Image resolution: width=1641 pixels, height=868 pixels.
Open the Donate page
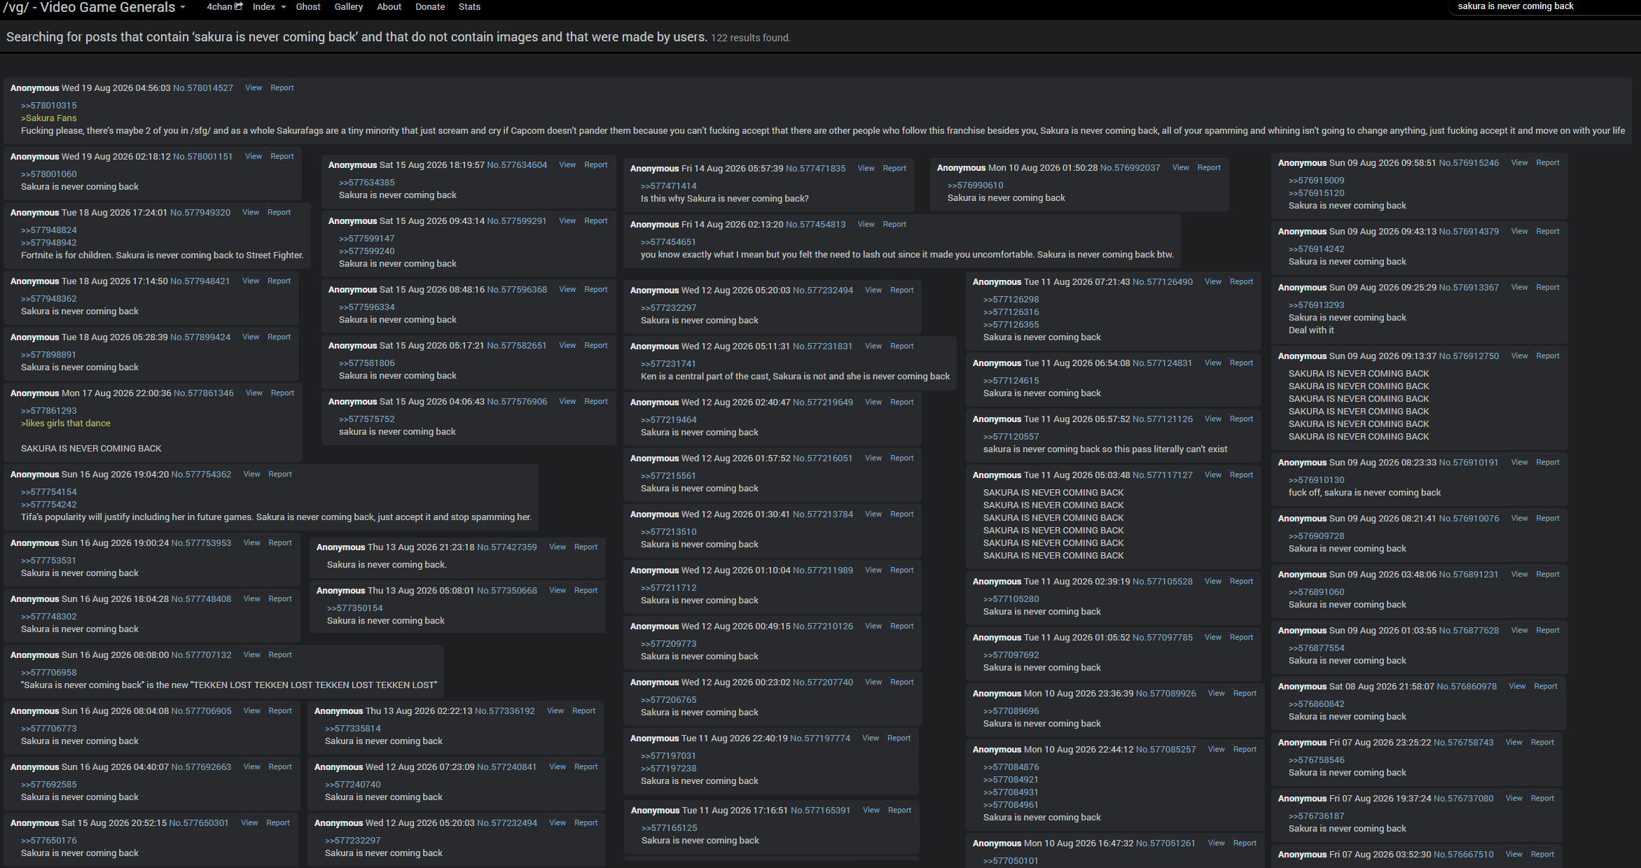tap(430, 6)
